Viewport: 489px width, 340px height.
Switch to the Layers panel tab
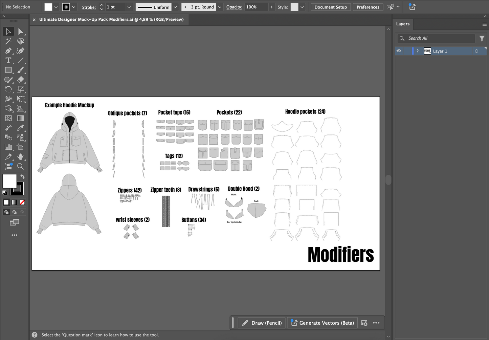click(403, 24)
